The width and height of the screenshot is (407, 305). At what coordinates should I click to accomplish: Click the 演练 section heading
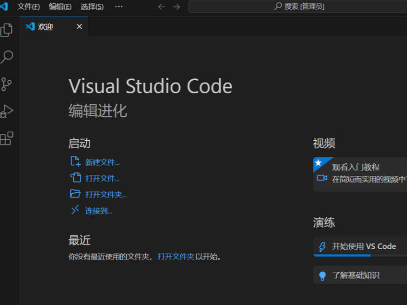324,222
